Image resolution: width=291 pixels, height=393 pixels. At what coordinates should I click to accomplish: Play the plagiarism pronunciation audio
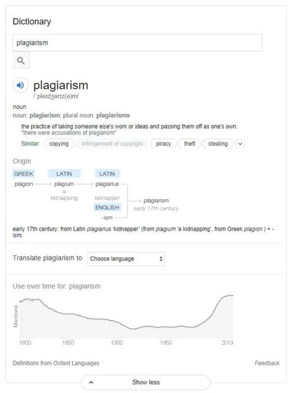[x=20, y=85]
